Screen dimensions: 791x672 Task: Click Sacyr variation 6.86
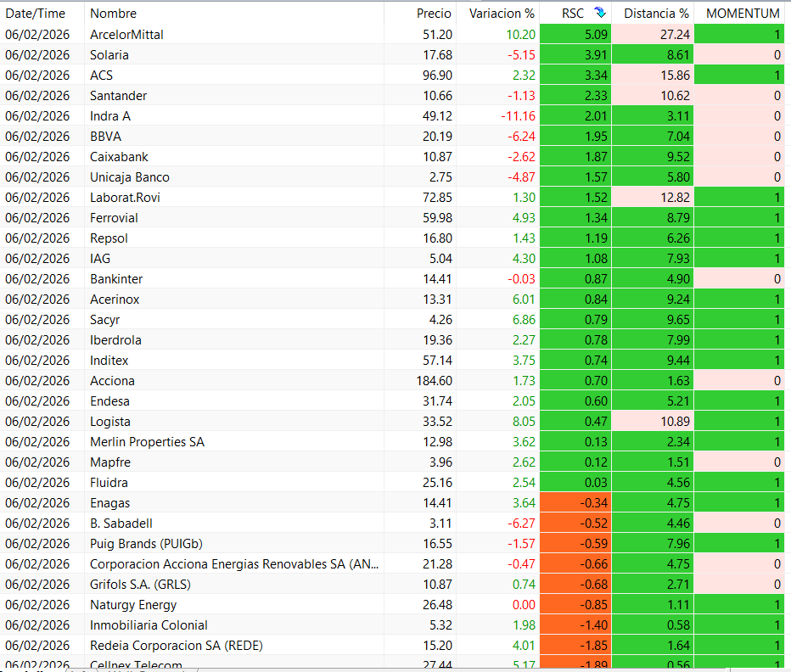[x=524, y=320]
